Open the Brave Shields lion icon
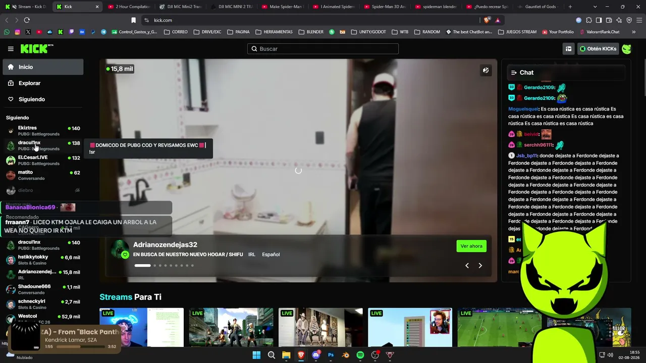Image resolution: width=646 pixels, height=363 pixels. [x=487, y=20]
